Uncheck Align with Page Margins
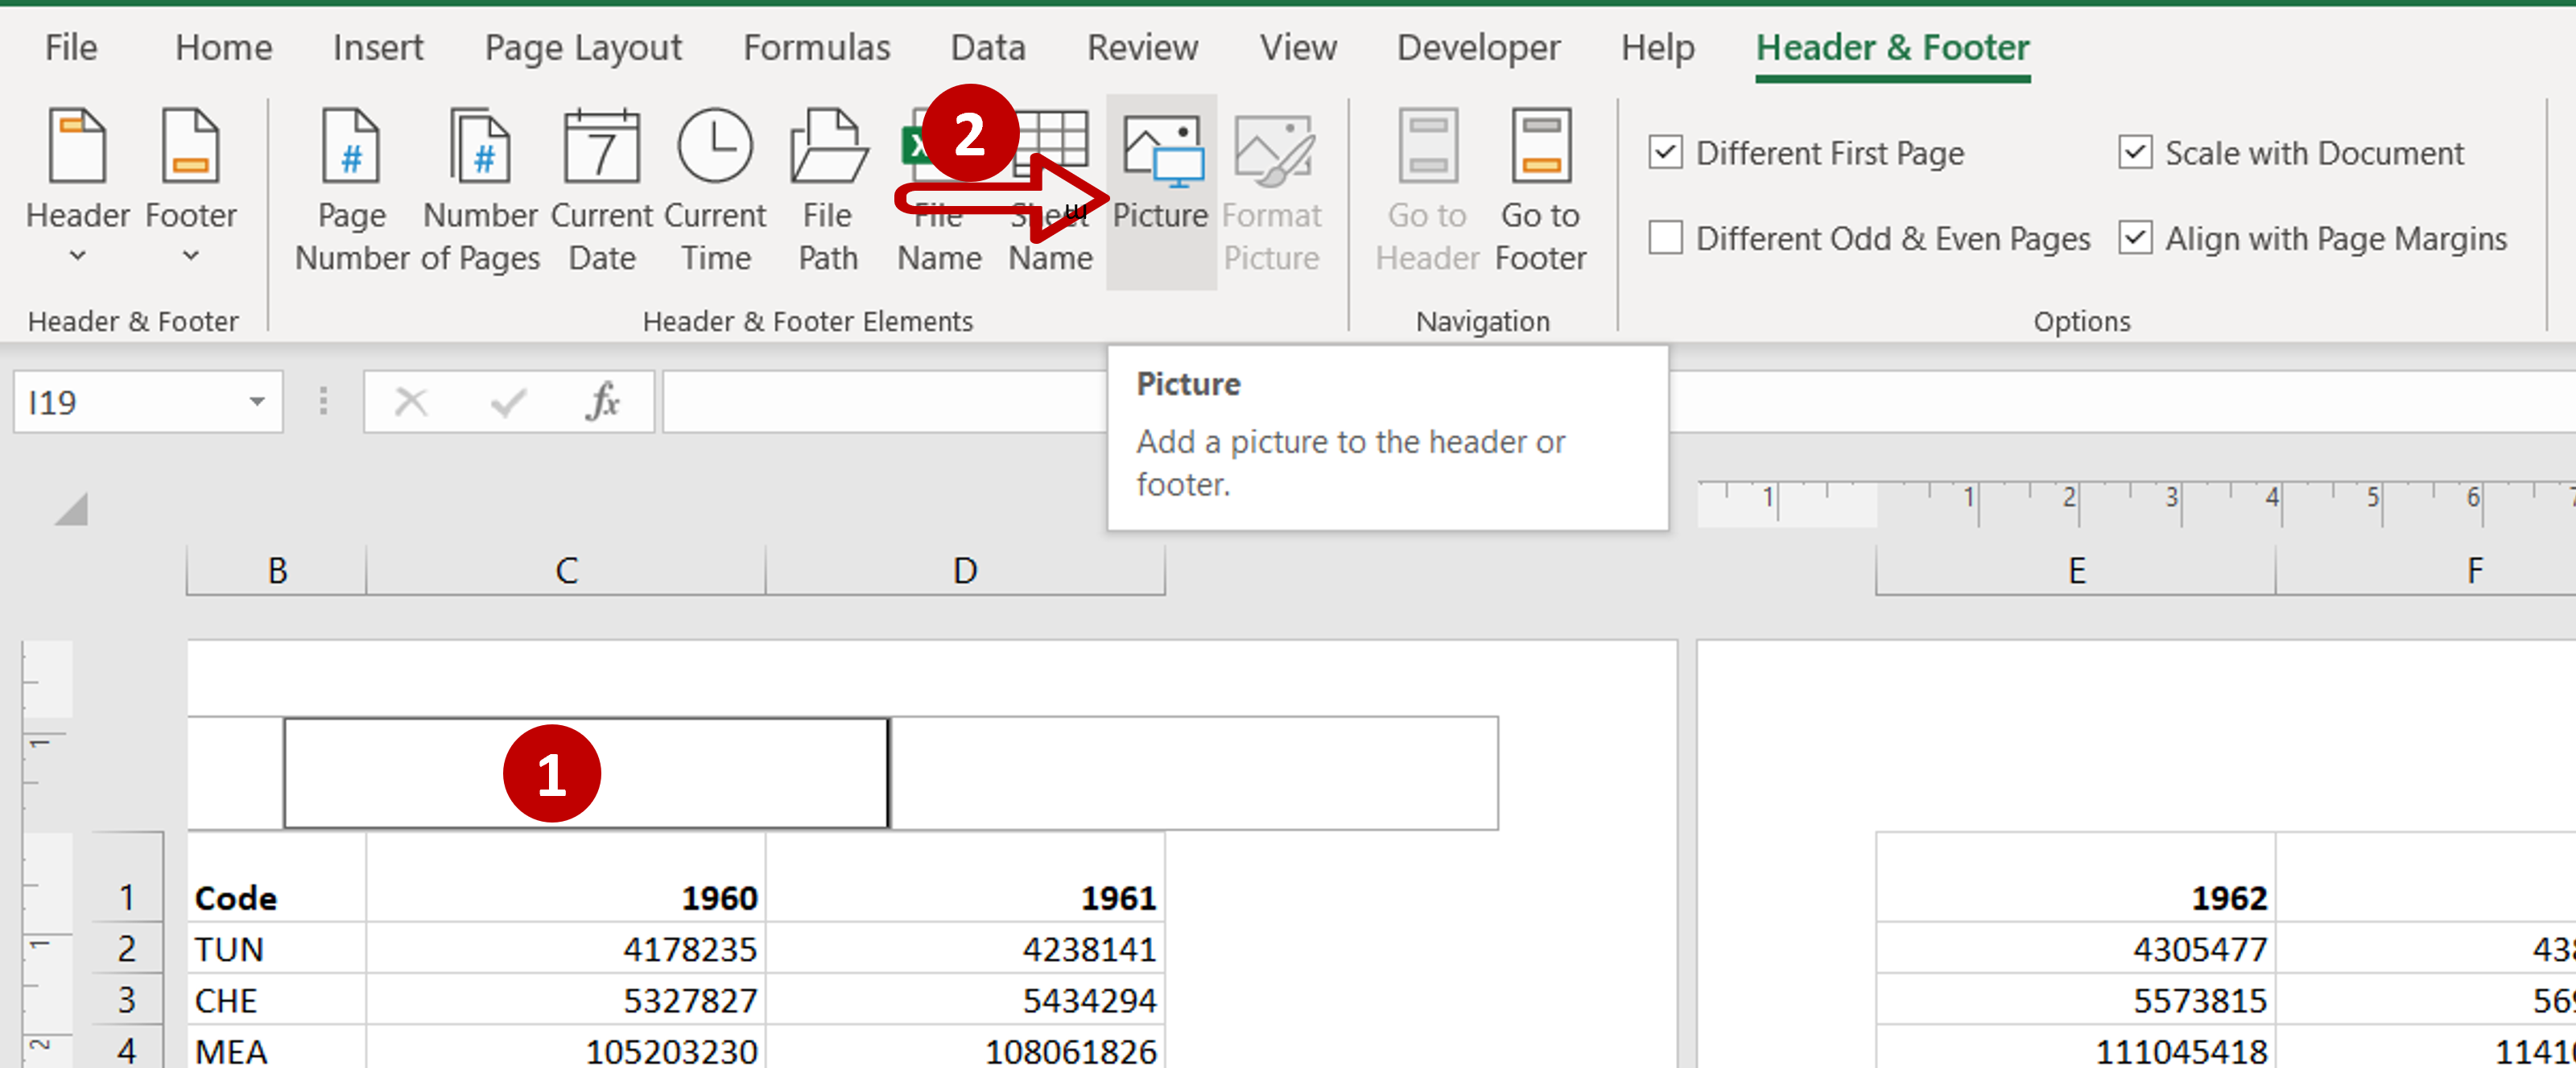 coord(2136,238)
